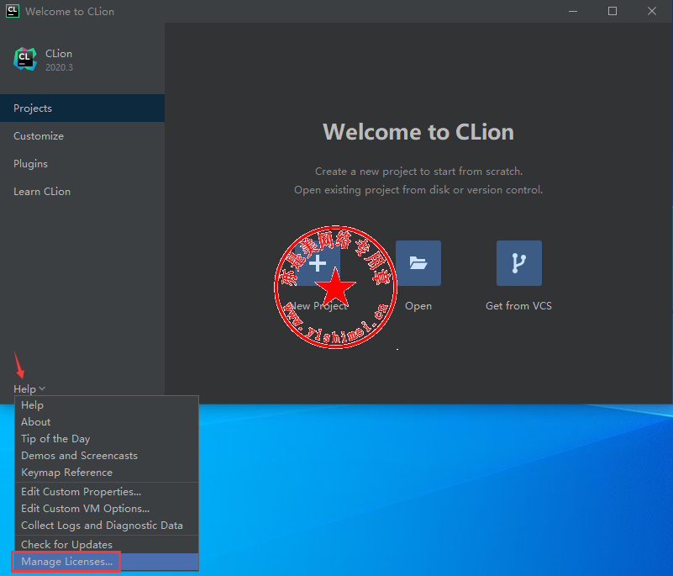Screen dimensions: 673x576
Task: Switch to the Customize tab
Action: [82, 135]
